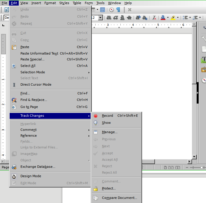Image resolution: width=206 pixels, height=203 pixels.
Task: Click the Italic formatting icon
Action: click(116, 18)
